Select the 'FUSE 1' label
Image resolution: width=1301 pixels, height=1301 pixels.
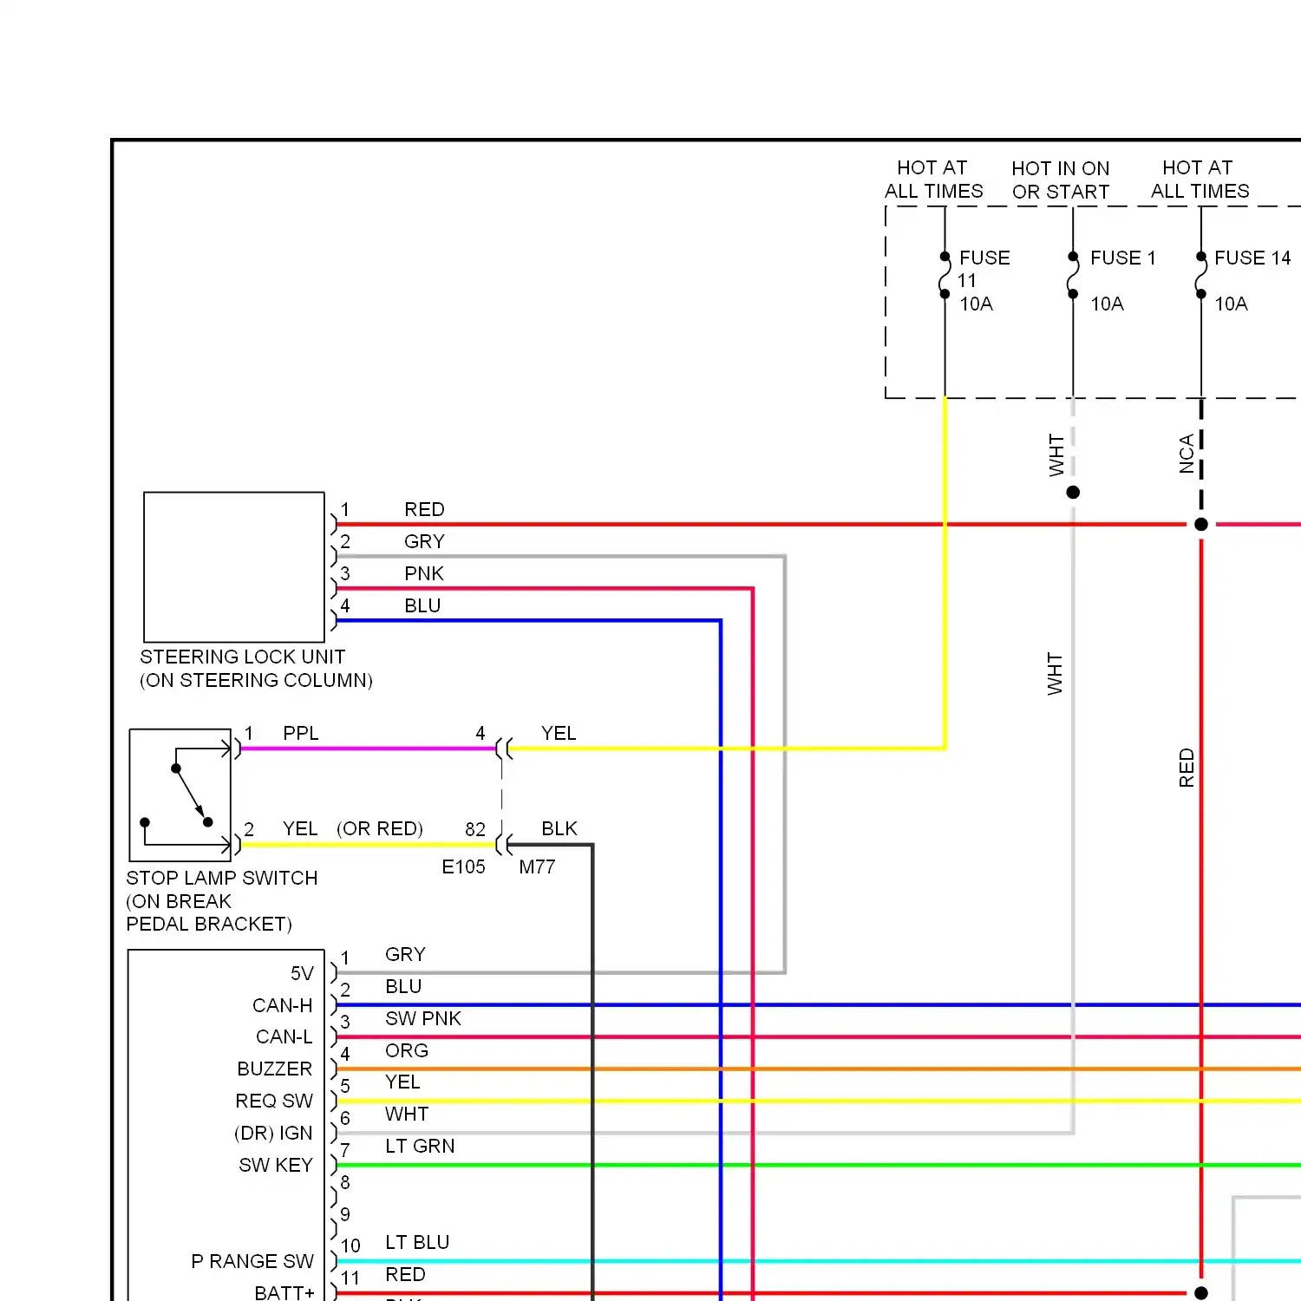(x=1122, y=258)
